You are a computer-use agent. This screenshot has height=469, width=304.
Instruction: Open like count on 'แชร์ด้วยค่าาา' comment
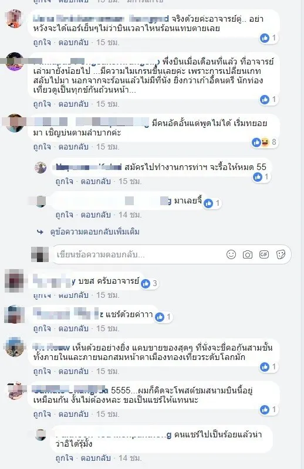[164, 317]
